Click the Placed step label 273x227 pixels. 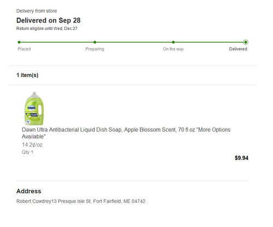point(24,49)
